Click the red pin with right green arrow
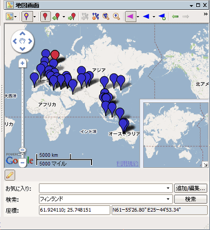 (72, 17)
